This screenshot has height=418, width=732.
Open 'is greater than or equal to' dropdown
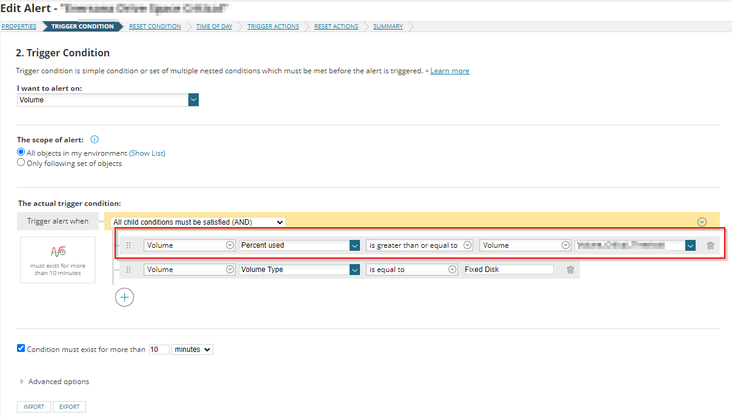[x=419, y=245]
